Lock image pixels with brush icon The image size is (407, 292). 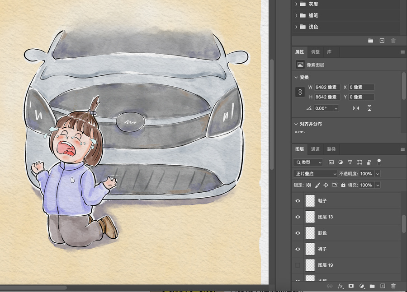pos(317,185)
